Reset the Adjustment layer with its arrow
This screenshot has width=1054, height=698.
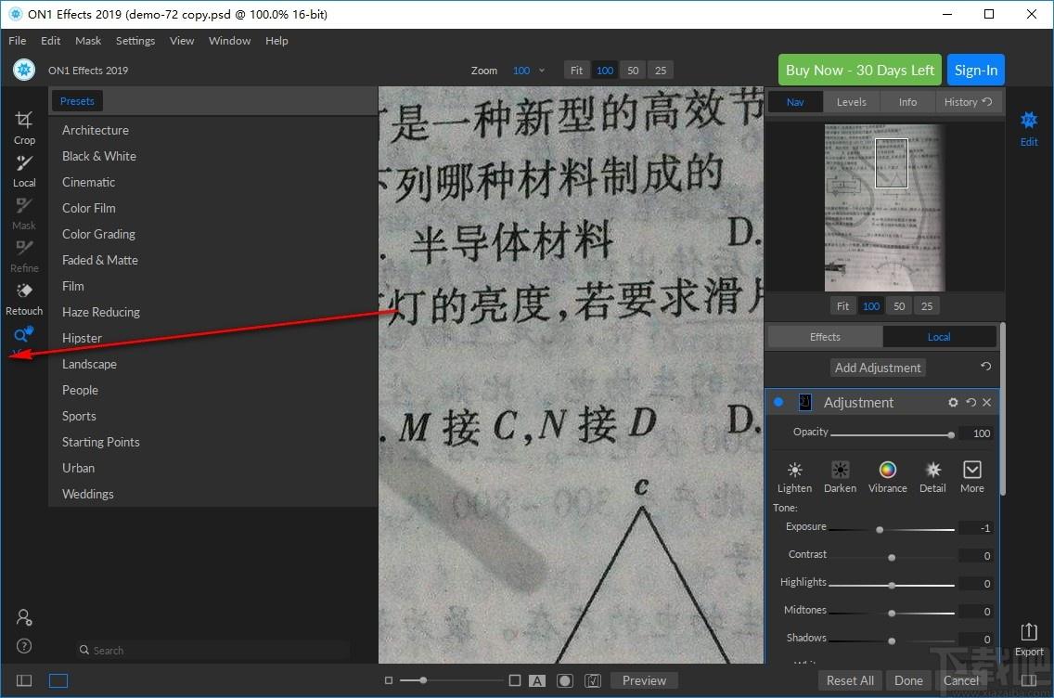(970, 402)
